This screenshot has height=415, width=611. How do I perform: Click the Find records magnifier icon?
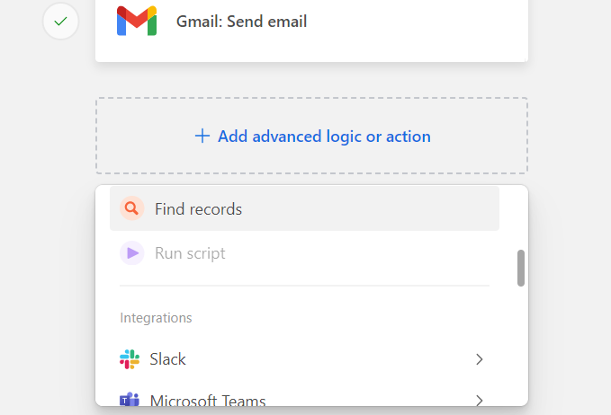coord(132,209)
